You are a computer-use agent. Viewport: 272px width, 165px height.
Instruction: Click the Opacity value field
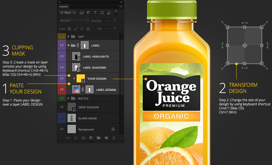point(108,21)
